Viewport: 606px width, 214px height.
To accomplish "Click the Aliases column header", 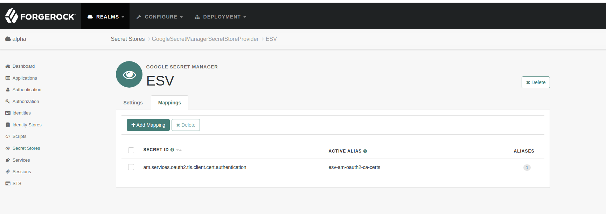I will click(x=524, y=151).
